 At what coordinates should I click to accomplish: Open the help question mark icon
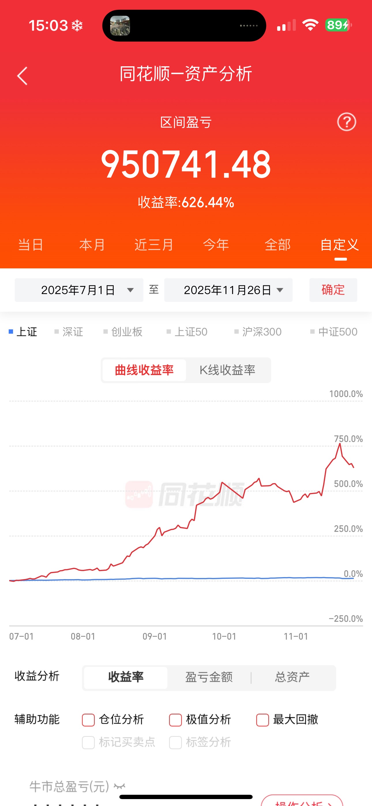click(346, 122)
